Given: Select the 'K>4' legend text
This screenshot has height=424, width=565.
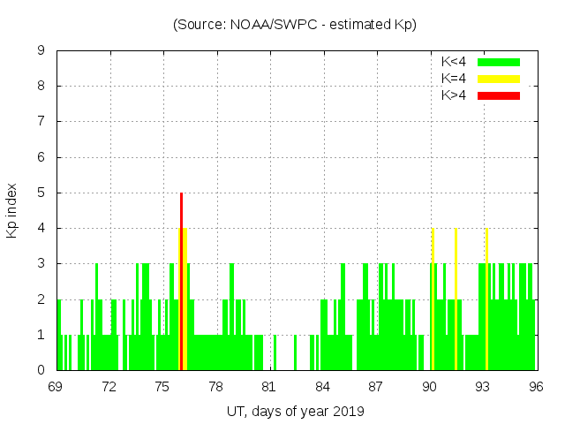Looking at the screenshot, I should coord(454,95).
